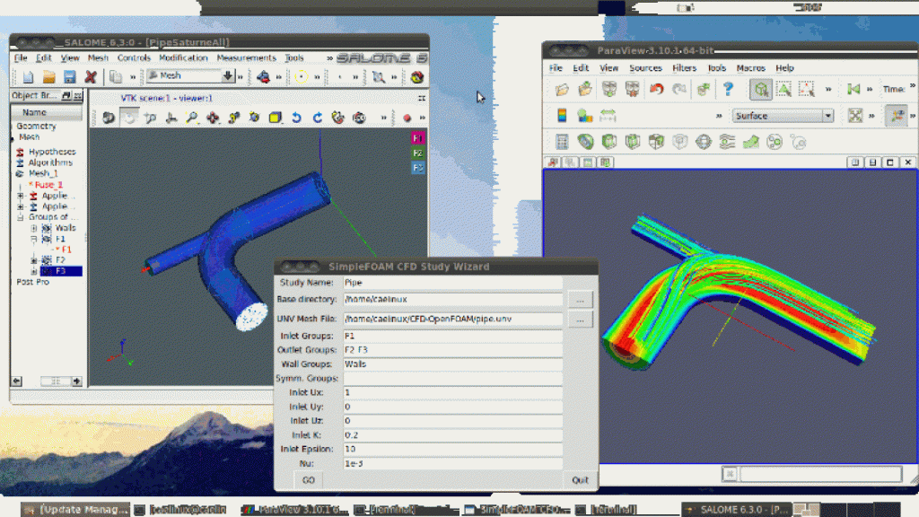Click the browse button next to UNV Mesh File
Screen dimensions: 919x517
point(581,320)
